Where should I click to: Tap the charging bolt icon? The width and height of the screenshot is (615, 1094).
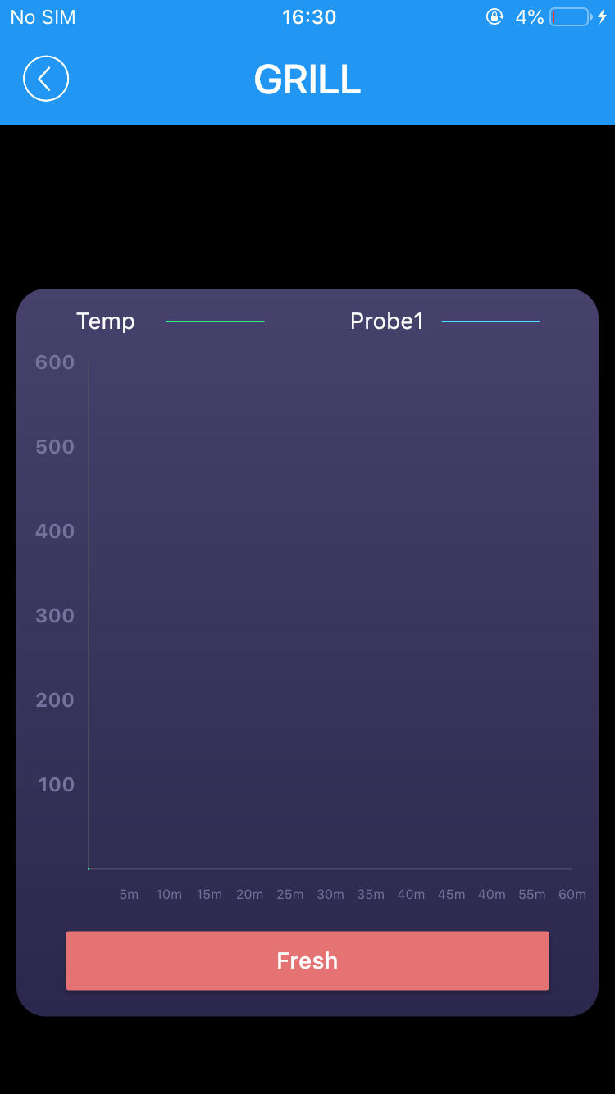[x=602, y=17]
